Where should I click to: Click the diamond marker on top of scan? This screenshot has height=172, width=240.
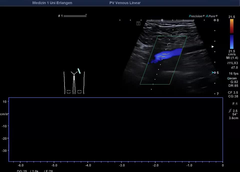click(162, 20)
